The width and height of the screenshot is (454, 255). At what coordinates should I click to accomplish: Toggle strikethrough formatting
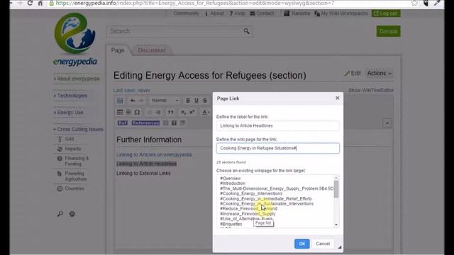coord(205,101)
